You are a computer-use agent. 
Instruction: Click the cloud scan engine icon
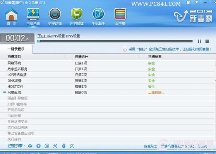point(30,146)
